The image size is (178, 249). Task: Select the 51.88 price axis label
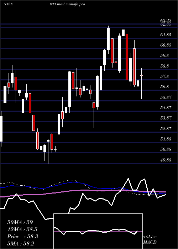(x=166, y=139)
